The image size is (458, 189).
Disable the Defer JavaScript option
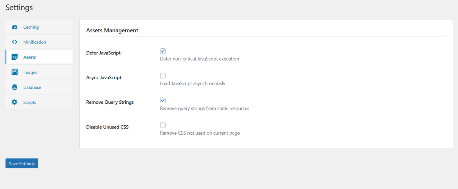[x=163, y=51]
